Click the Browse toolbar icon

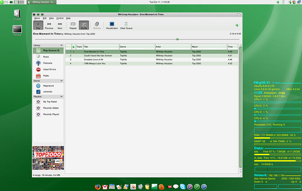97,25
